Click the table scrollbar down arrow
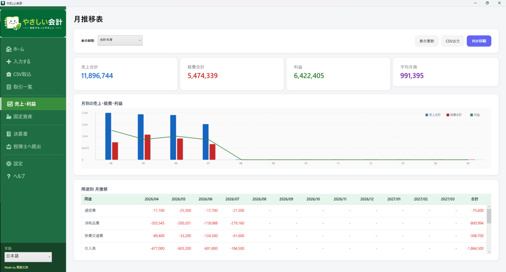 (x=489, y=252)
